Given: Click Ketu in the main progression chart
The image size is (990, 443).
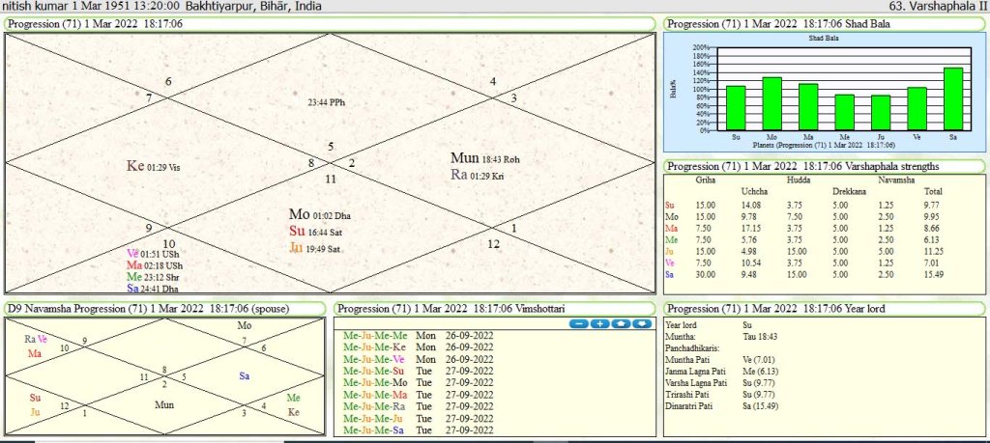Looking at the screenshot, I should [x=136, y=166].
